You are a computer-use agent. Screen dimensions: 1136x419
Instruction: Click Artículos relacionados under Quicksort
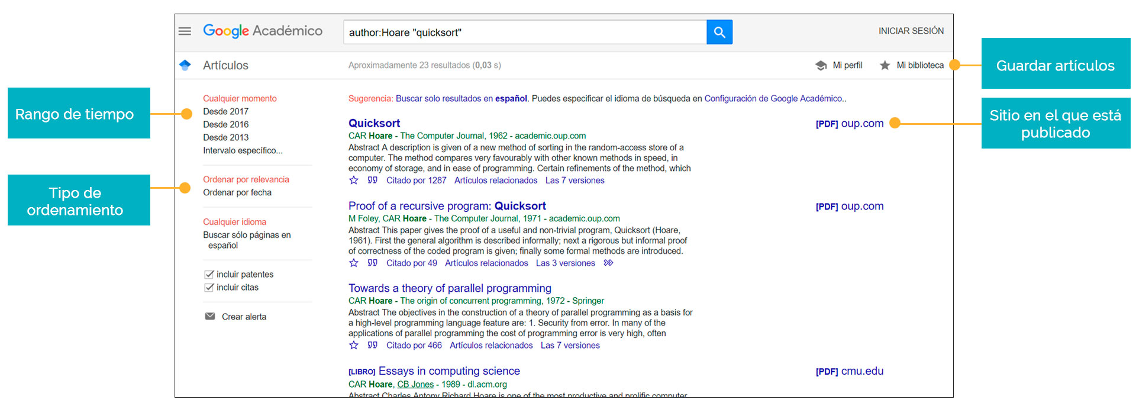tap(496, 181)
